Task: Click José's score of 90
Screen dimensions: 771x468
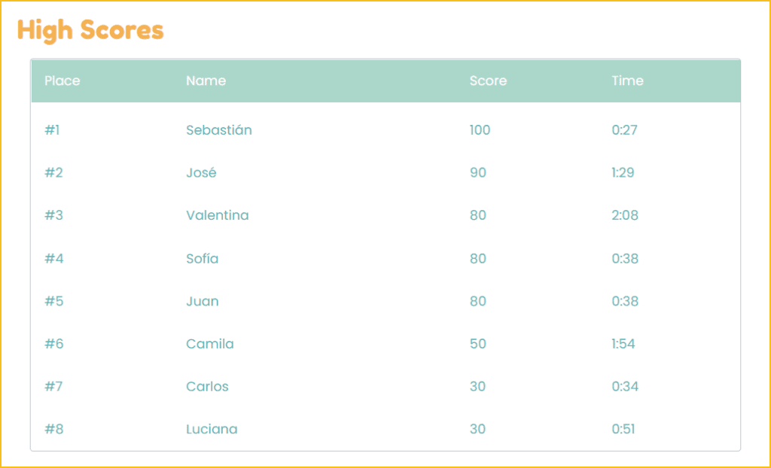Action: pos(478,172)
